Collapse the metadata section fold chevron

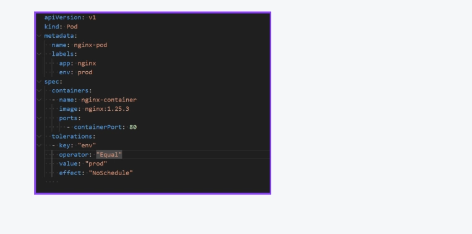39,36
